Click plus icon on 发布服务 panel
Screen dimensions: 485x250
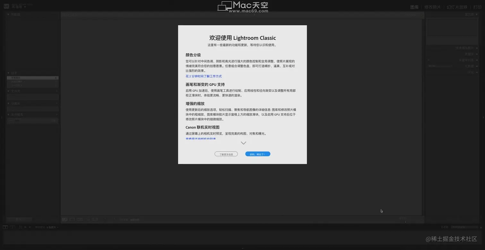[57, 114]
